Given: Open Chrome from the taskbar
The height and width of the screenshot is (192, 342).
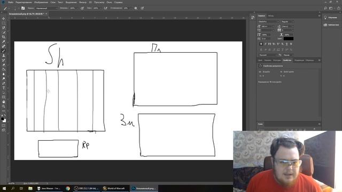Looking at the screenshot, I should point(68,188).
